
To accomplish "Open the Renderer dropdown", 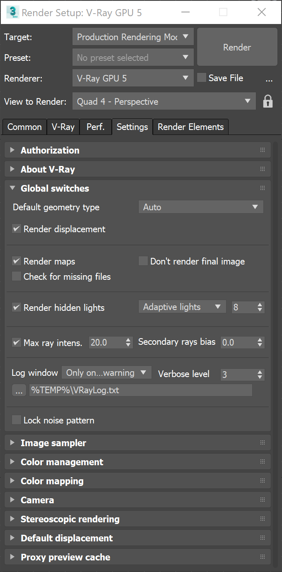I will [133, 78].
